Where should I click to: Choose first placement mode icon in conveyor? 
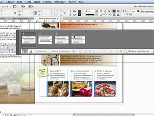[80, 51]
